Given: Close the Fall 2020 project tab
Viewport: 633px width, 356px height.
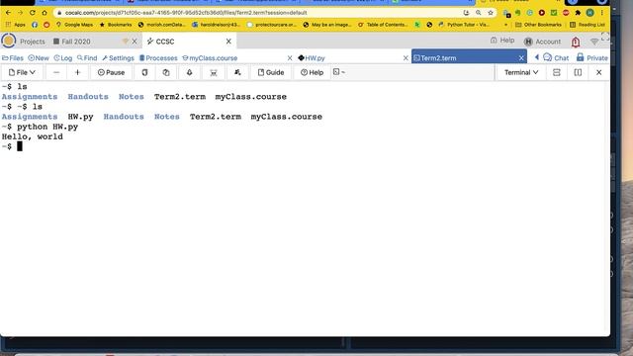Looking at the screenshot, I should tap(135, 42).
